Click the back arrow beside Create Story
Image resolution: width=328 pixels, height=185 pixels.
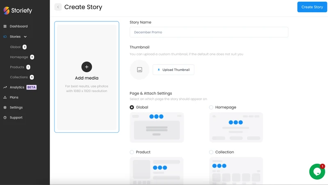tap(58, 7)
